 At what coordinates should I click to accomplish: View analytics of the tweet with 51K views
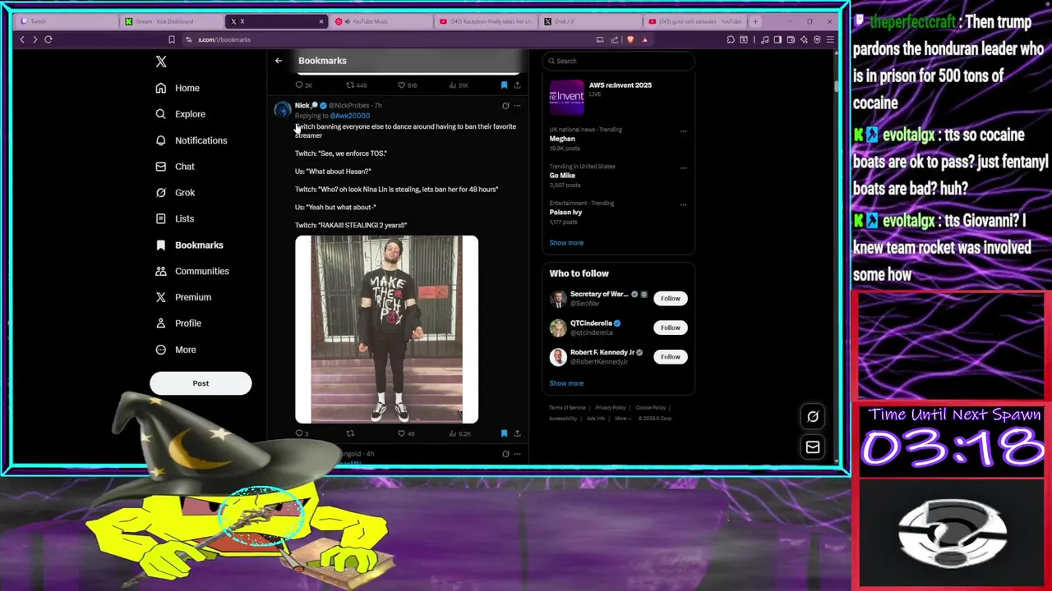coord(459,85)
